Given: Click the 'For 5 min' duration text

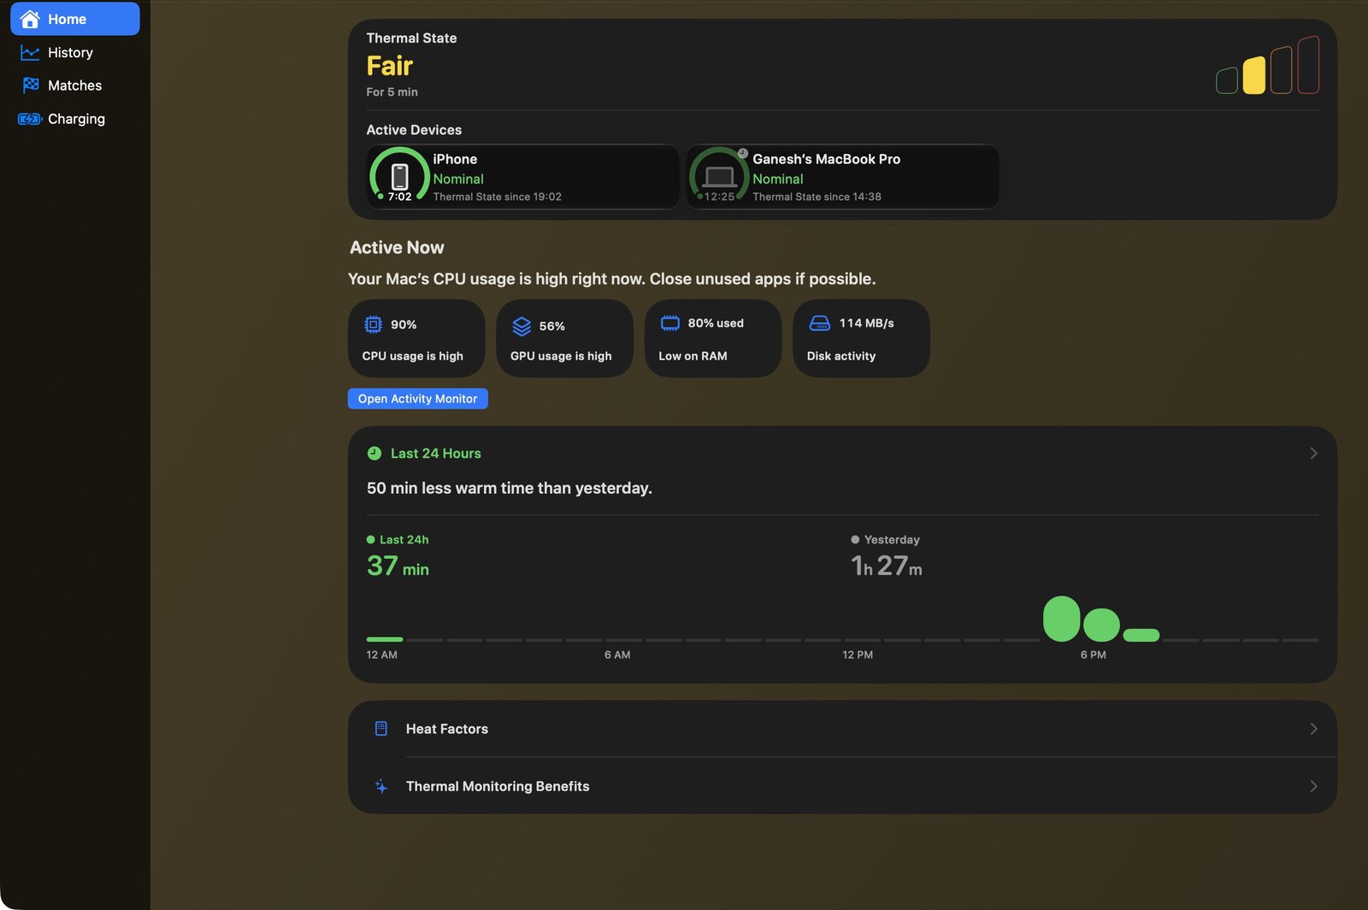Looking at the screenshot, I should (392, 92).
